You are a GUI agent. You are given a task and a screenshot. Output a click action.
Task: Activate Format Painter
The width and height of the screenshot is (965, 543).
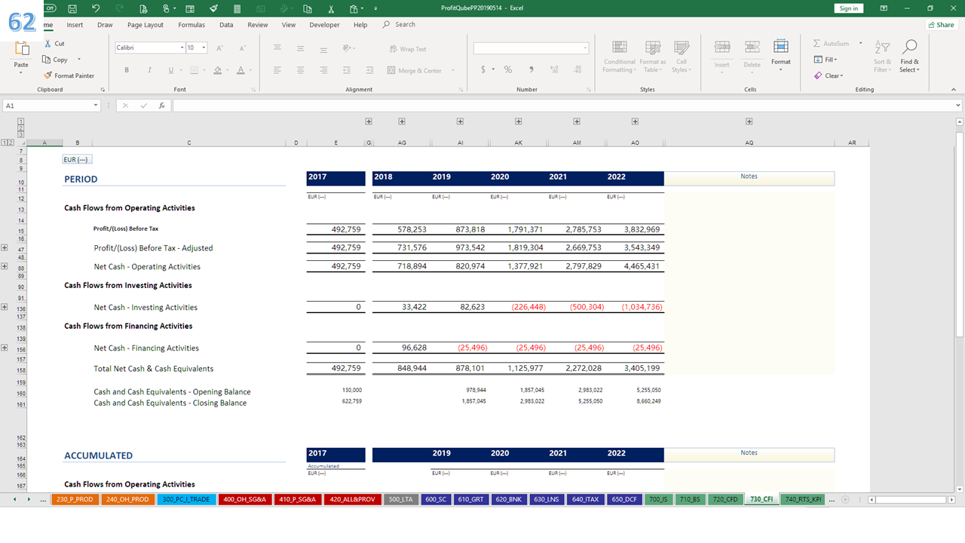coord(69,75)
